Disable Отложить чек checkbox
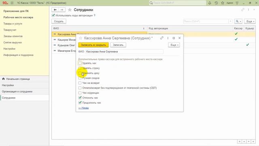This screenshot has height=146, width=259. click(80, 98)
